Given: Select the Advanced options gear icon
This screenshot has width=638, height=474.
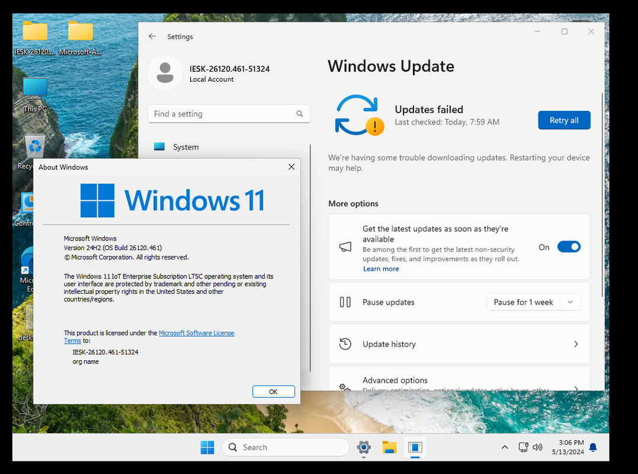Looking at the screenshot, I should (345, 386).
